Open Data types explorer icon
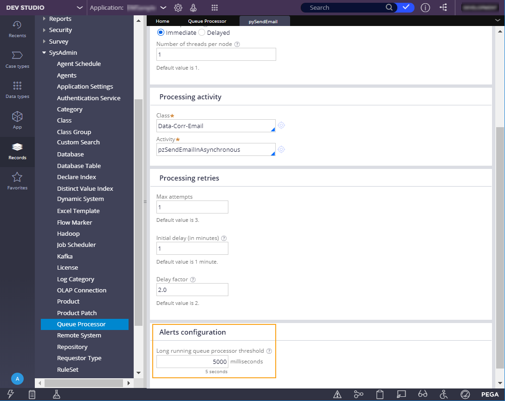Screen dimensions: 505x401 (17, 86)
